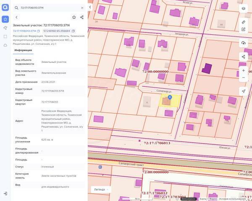Copy the cadastral number 72:17:1706013:3714
This screenshot has width=252, height=201.
pos(38,31)
